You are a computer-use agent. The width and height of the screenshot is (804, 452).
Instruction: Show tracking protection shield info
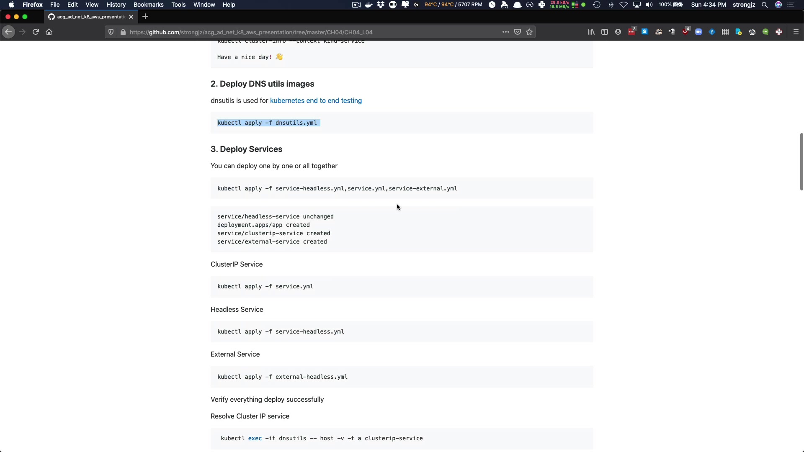point(111,32)
